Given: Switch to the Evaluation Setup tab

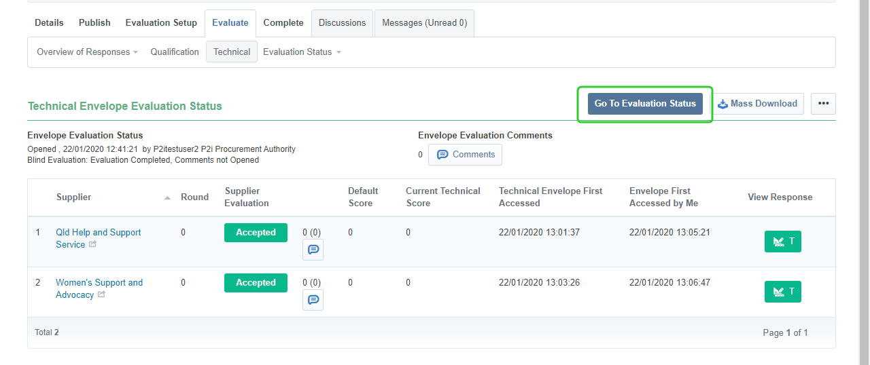Looking at the screenshot, I should click(x=161, y=23).
